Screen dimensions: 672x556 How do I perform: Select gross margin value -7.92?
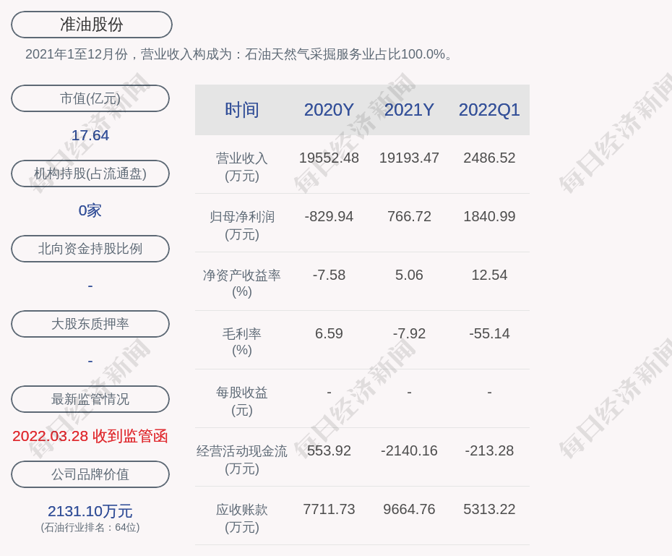[x=409, y=333]
